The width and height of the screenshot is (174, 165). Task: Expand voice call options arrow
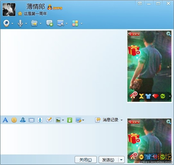click(26, 23)
